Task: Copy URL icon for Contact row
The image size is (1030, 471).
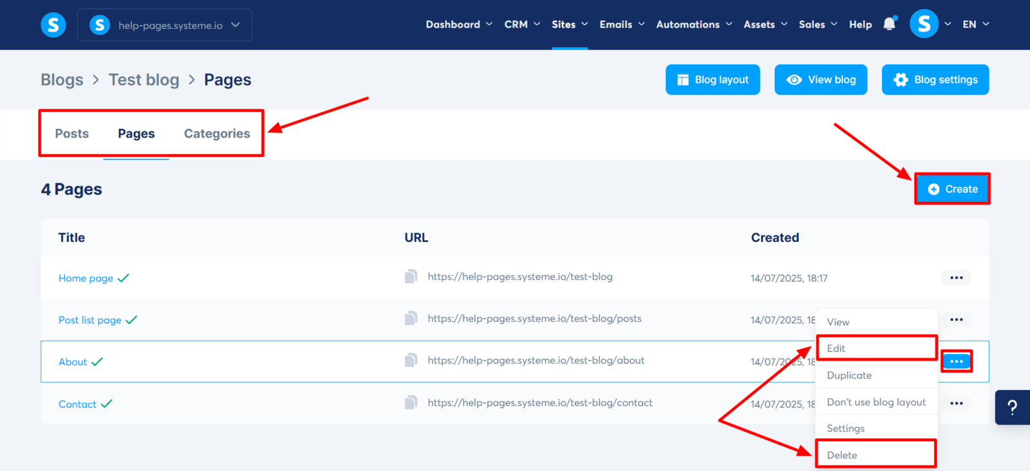Action: click(x=411, y=403)
